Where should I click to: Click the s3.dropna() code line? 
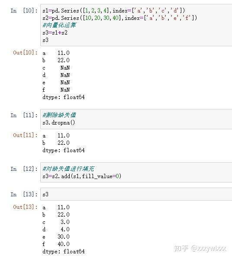click(59, 122)
